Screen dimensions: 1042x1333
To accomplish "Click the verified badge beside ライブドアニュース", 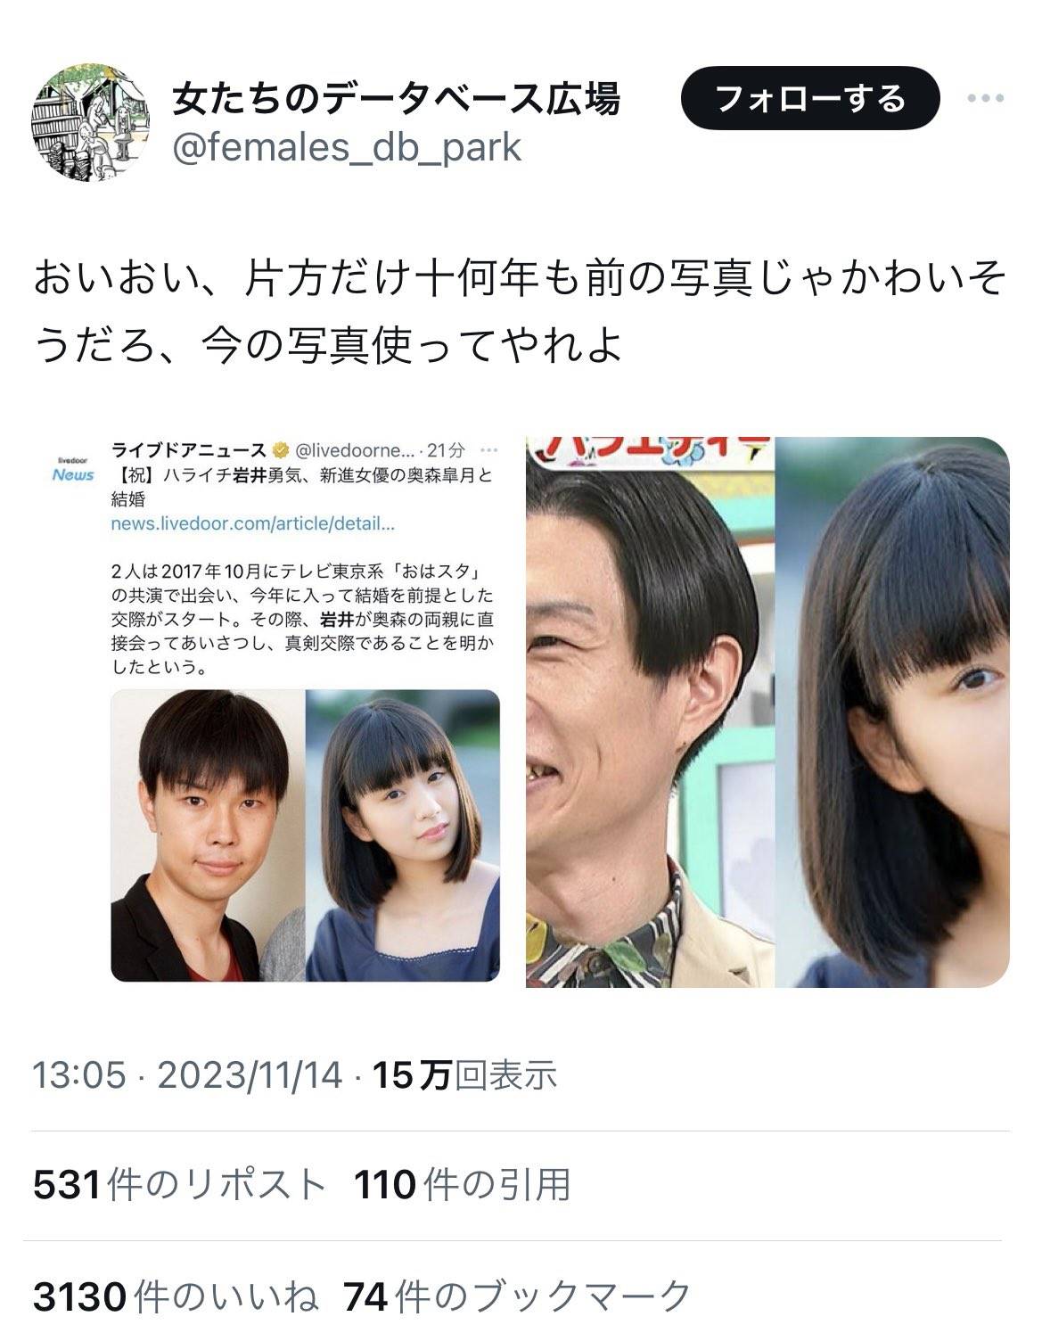I will pos(279,448).
